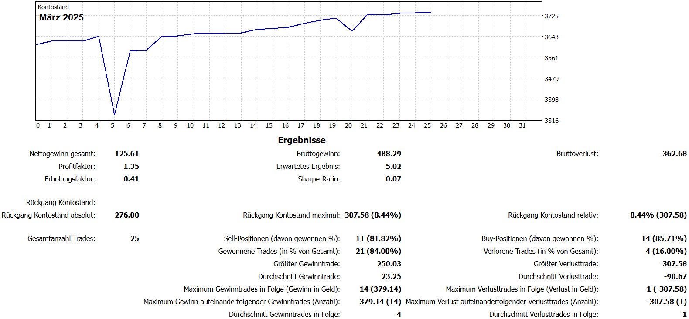Click the 'Rückgang Kontostand maximal:' label
689x319 pixels.
click(291, 215)
